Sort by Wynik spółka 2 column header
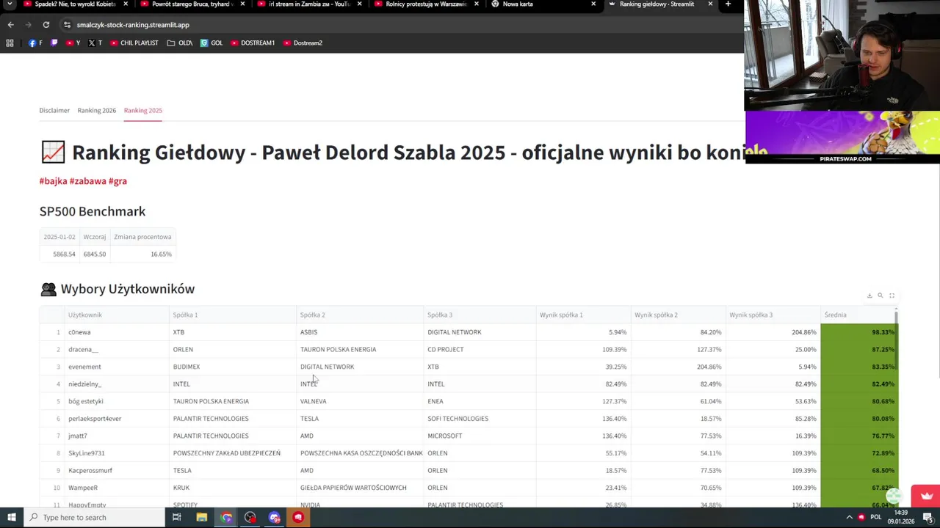 678,315
